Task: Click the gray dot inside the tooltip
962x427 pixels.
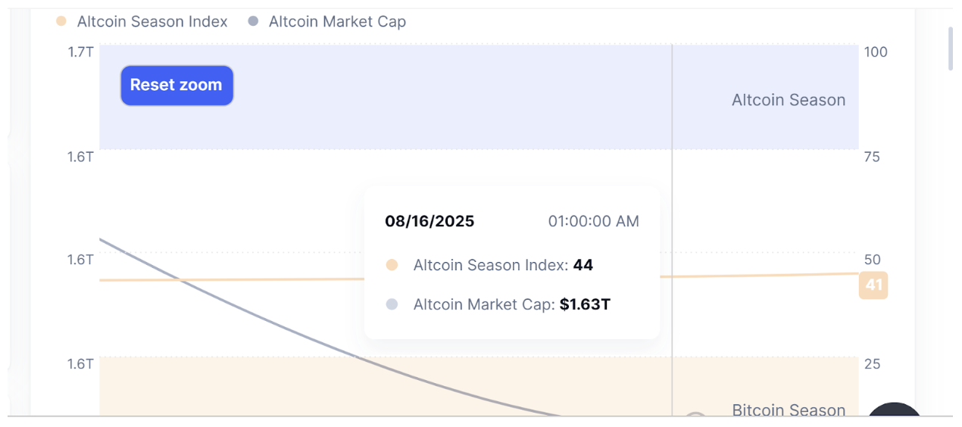Action: tap(392, 304)
